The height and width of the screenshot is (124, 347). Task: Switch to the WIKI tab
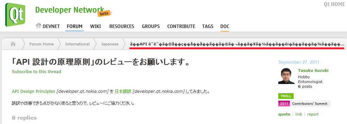(95, 26)
